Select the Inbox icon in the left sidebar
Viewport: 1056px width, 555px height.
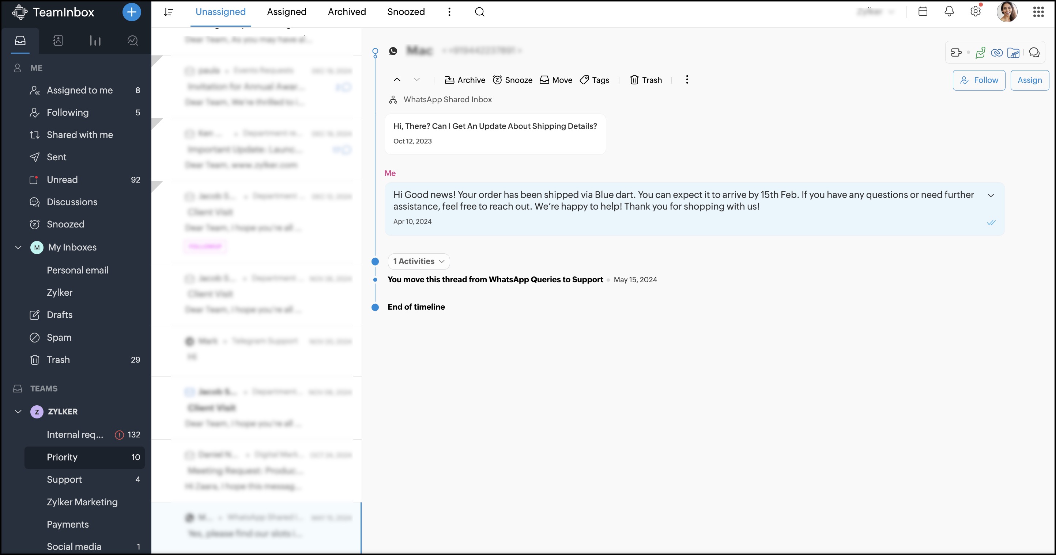(20, 41)
